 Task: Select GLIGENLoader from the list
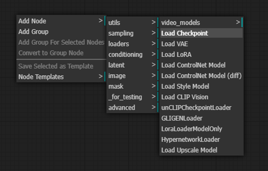coord(201,118)
